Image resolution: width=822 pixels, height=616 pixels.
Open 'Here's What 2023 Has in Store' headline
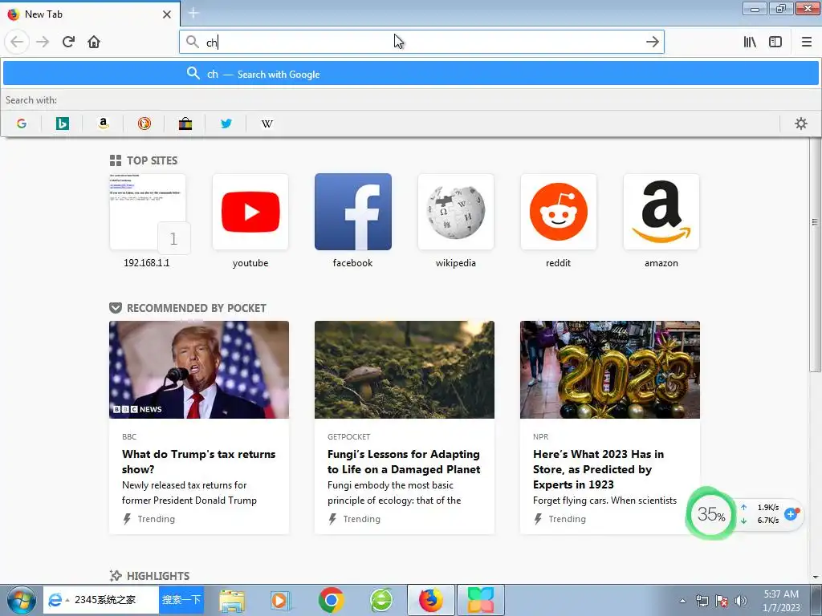(x=598, y=469)
